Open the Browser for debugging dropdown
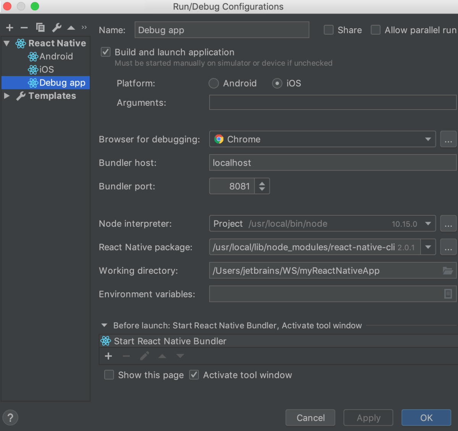 [x=428, y=139]
